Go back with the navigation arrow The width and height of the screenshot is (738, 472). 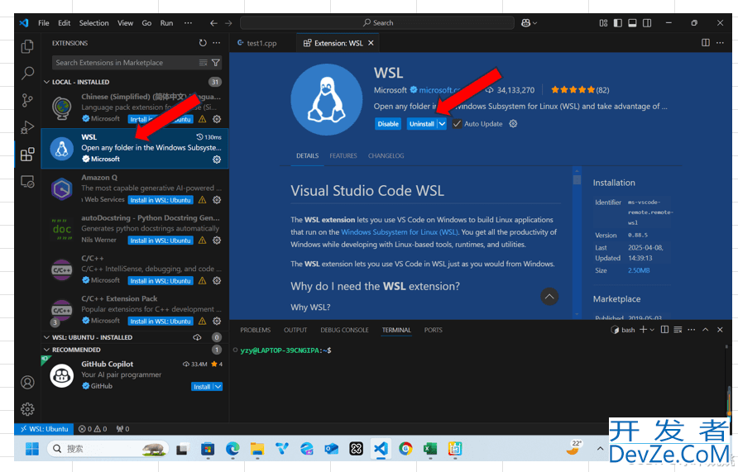(x=213, y=22)
